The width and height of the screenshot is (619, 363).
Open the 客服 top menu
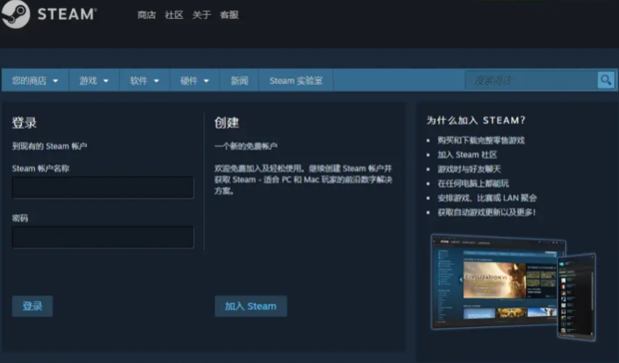click(229, 15)
